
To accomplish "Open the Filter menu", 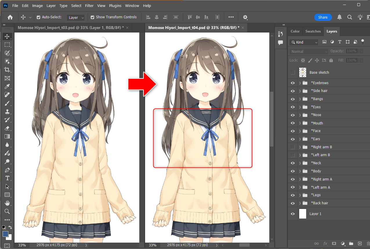I will point(89,6).
